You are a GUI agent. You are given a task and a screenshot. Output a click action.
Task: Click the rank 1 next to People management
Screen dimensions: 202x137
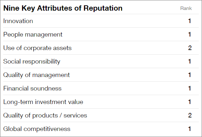(x=190, y=34)
